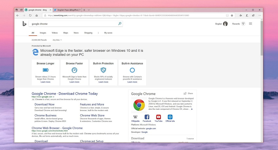This screenshot has height=150, width=278.
Task: Open the Bing hamburger menu
Action: click(x=250, y=24)
